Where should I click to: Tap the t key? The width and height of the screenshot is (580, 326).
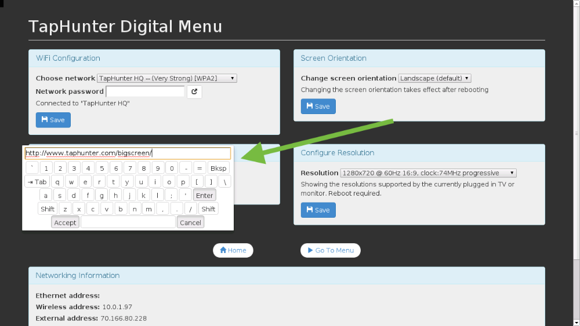click(113, 182)
